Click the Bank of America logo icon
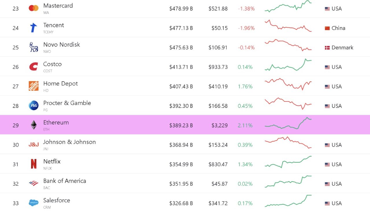The width and height of the screenshot is (370, 212). 34,183
